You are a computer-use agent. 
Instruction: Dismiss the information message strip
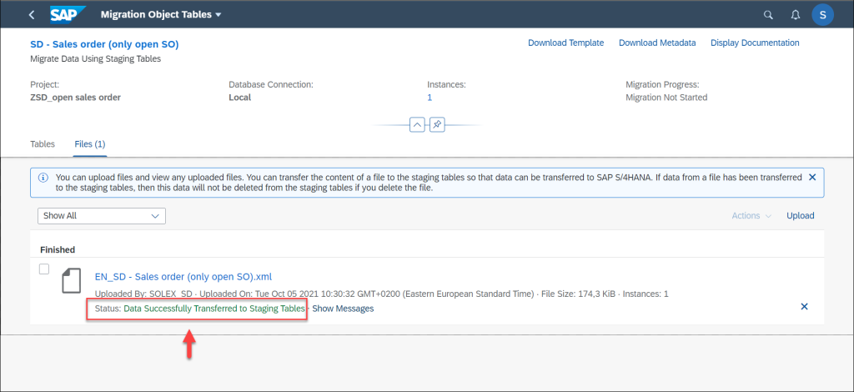pyautogui.click(x=812, y=178)
